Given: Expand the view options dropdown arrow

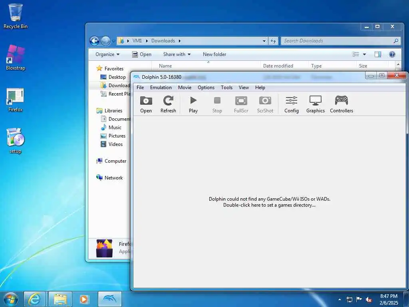Looking at the screenshot, I should tap(364, 54).
